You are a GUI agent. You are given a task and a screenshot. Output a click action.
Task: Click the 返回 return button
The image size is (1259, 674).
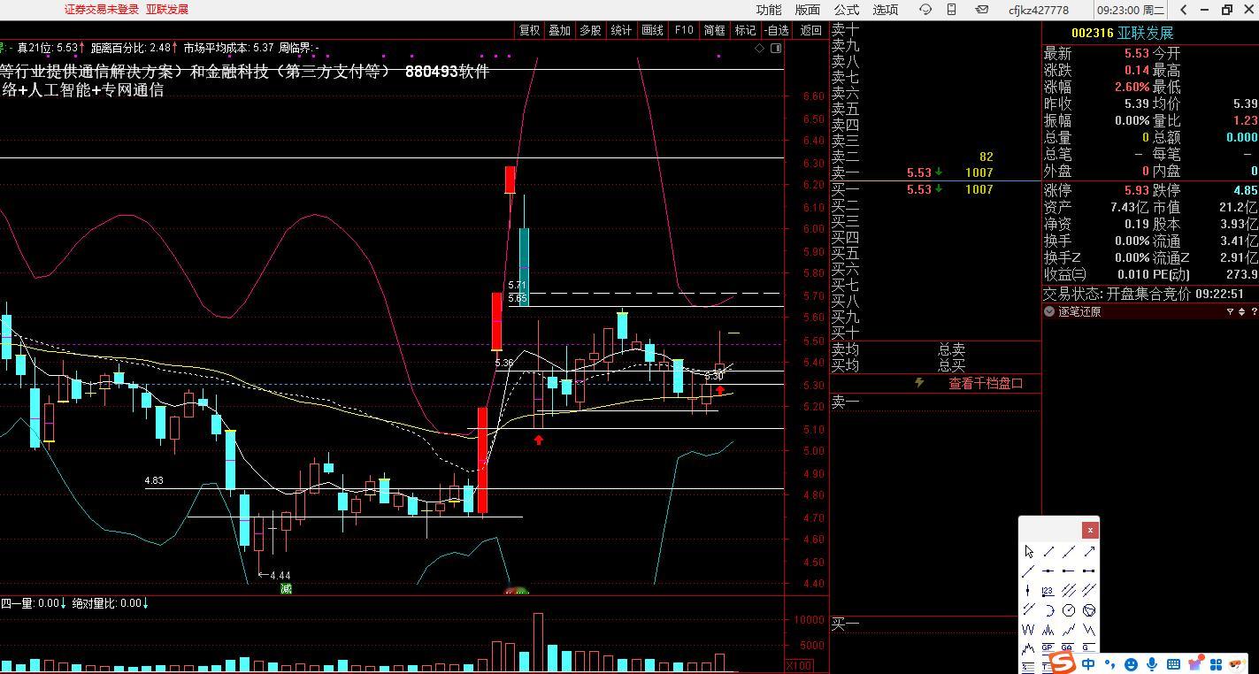tap(810, 30)
